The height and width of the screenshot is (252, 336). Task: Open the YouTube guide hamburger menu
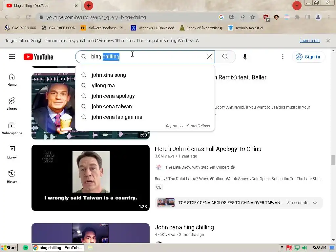pyautogui.click(x=12, y=57)
